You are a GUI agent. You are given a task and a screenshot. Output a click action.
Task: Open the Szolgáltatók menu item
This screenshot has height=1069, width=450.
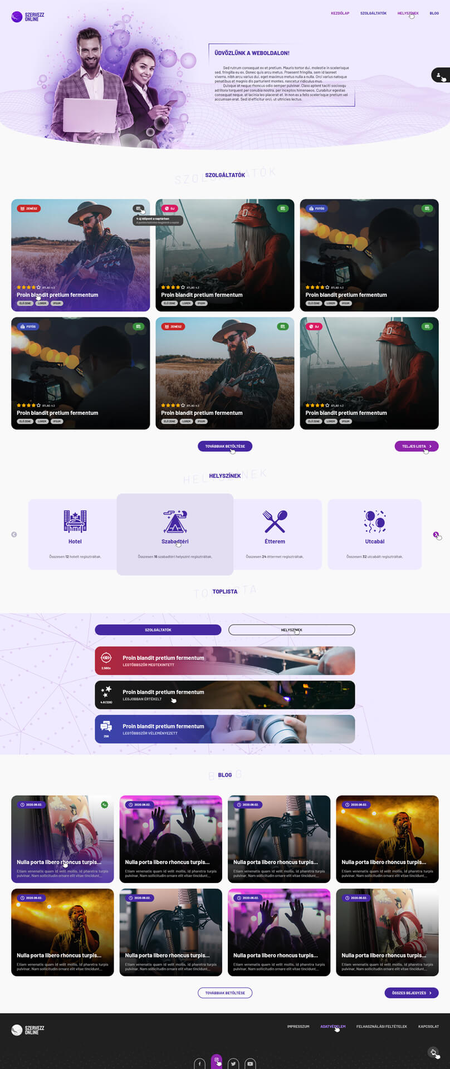pos(373,13)
